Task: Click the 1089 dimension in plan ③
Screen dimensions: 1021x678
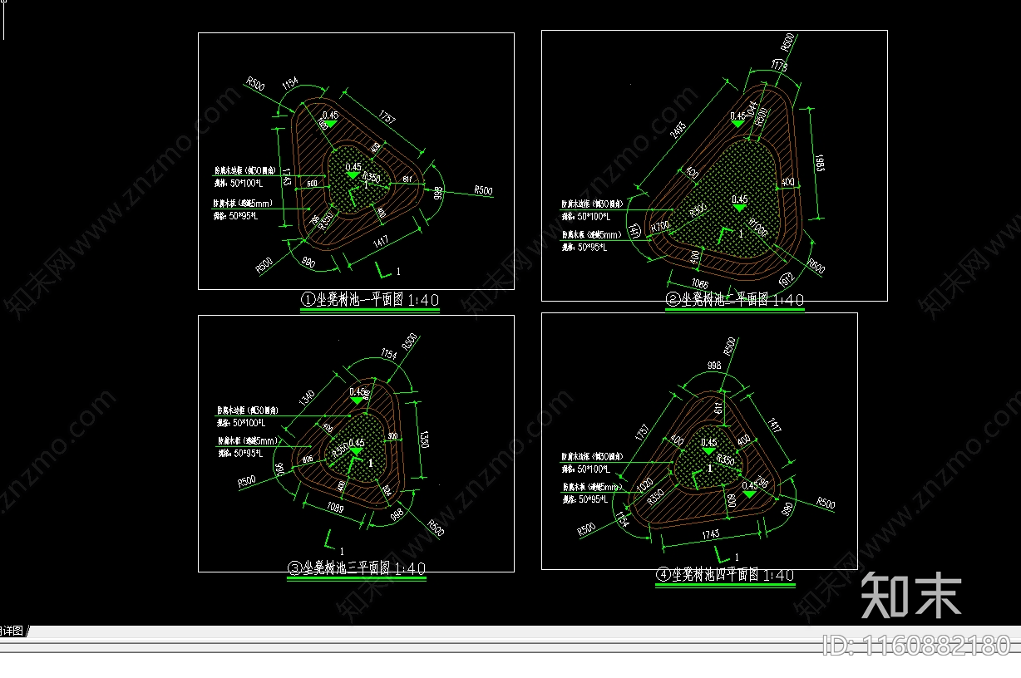Action: [334, 508]
